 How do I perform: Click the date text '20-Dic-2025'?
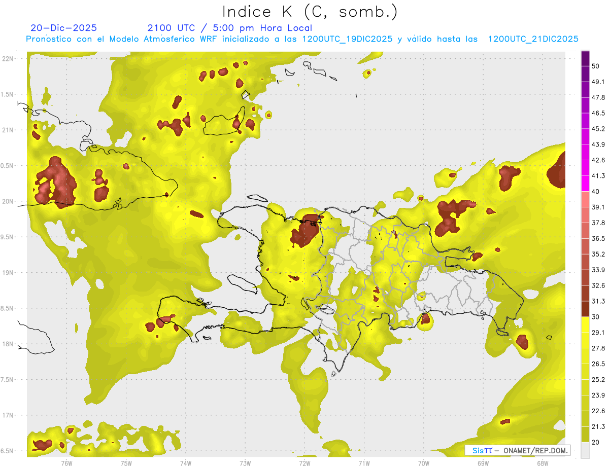coord(63,28)
